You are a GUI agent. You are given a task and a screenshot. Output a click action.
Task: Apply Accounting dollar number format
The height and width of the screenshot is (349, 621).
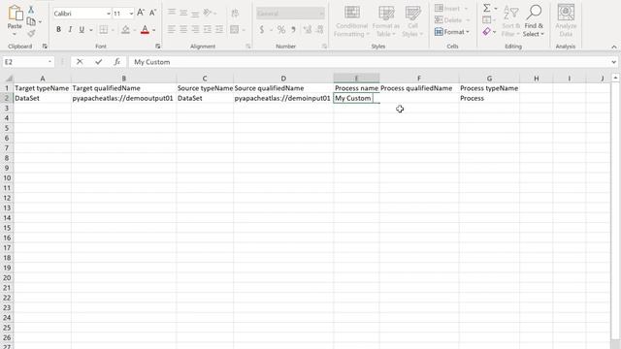pyautogui.click(x=262, y=30)
